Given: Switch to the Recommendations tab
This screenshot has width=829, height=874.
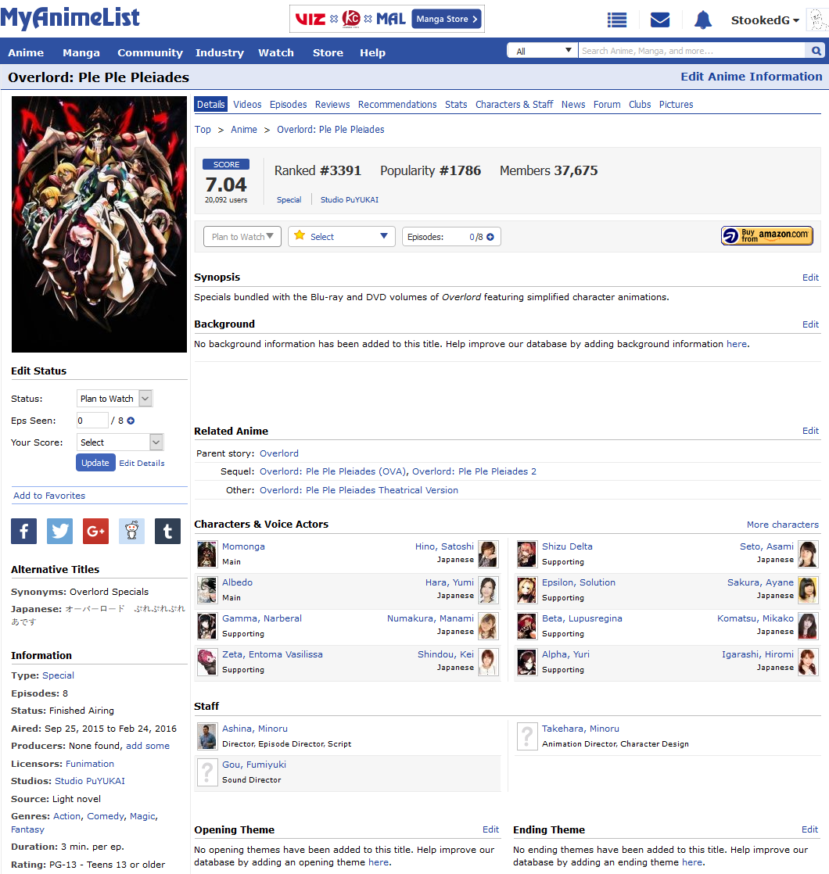Looking at the screenshot, I should [x=397, y=104].
